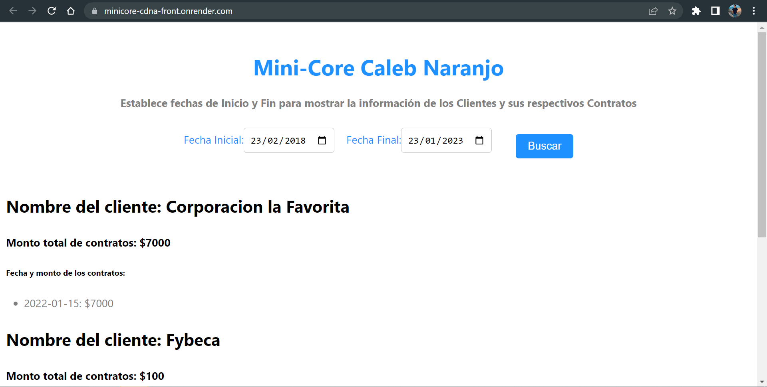Click the Mini-Core Caleb Naranjo title
The width and height of the screenshot is (767, 387).
pos(378,68)
